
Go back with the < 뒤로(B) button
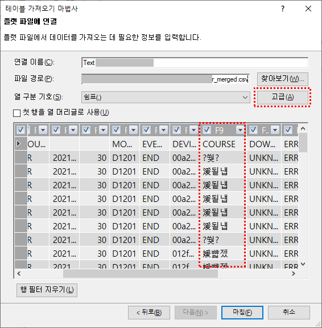[x=149, y=313]
